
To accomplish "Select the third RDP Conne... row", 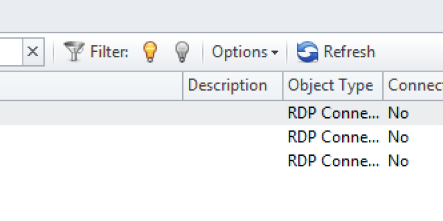I will coord(221,161).
